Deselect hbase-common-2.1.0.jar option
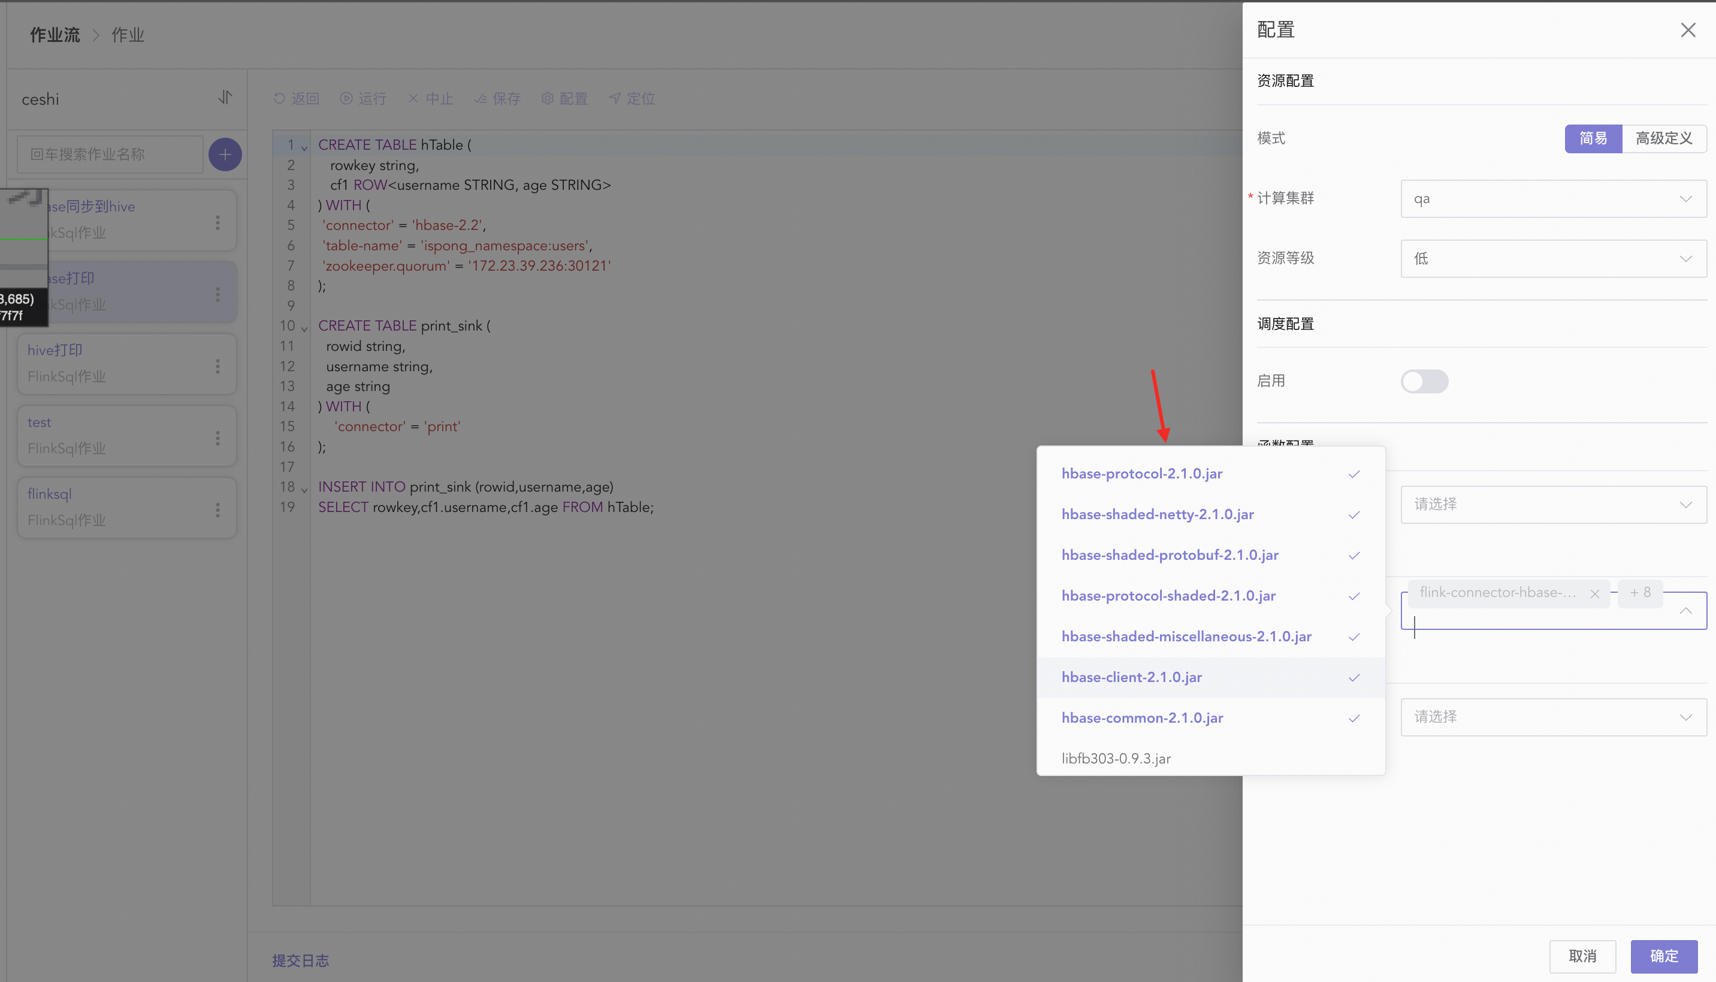The width and height of the screenshot is (1716, 982). 1210,717
